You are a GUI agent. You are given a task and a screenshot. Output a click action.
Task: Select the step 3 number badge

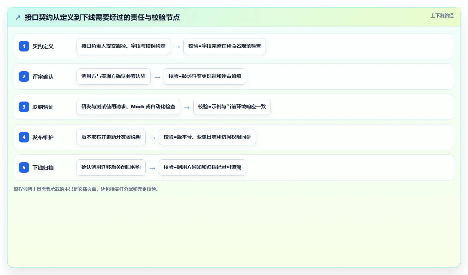click(24, 107)
